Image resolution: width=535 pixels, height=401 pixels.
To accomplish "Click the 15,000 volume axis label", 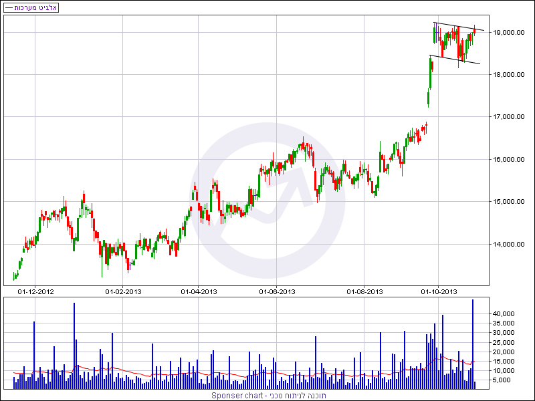I will coord(504,361).
